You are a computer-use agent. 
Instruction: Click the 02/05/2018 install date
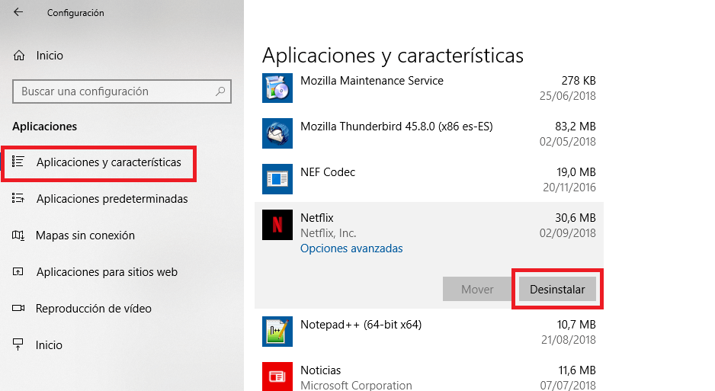[567, 142]
